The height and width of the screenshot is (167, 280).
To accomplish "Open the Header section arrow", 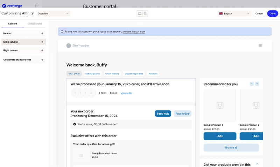I will click(x=42, y=33).
